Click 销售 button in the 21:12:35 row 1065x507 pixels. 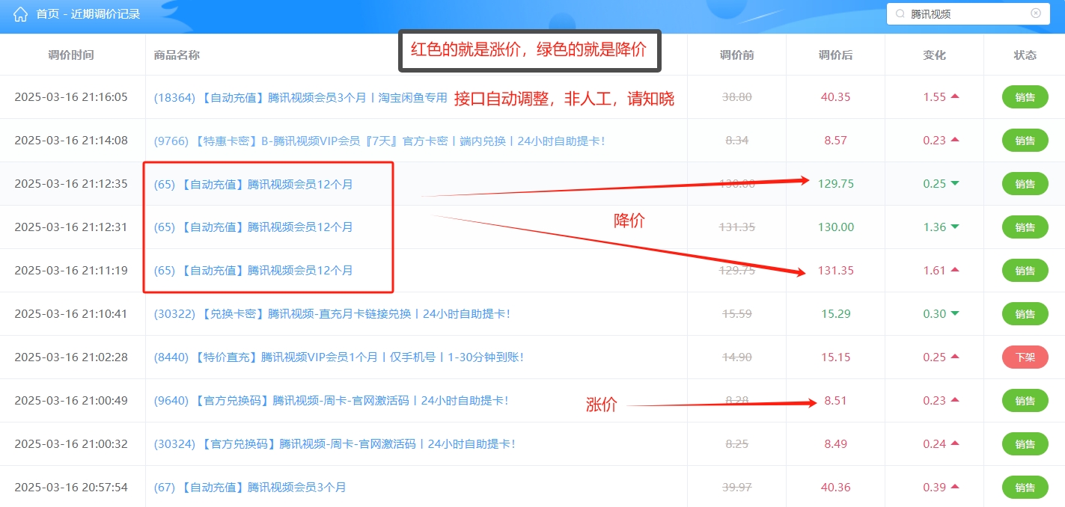click(x=1025, y=184)
